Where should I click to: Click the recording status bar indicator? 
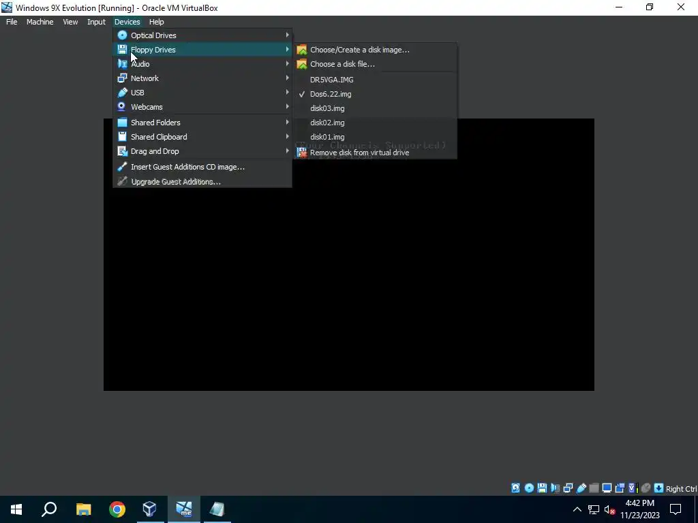point(620,488)
